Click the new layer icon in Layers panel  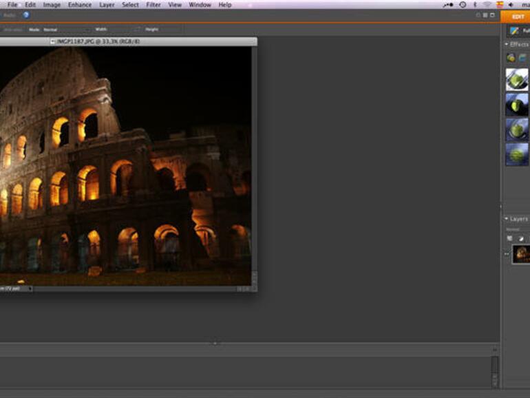point(510,238)
